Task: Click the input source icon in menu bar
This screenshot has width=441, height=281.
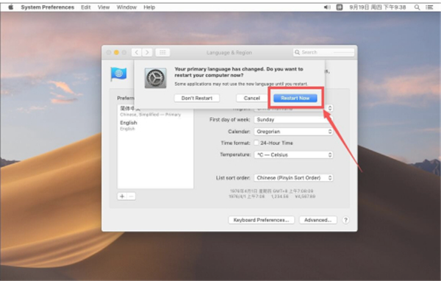Action: coord(340,7)
